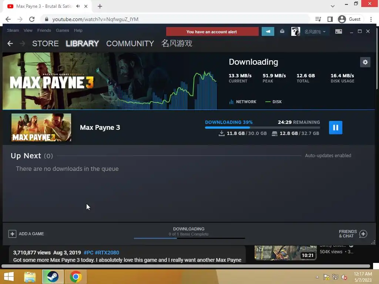The width and height of the screenshot is (379, 284).
Task: Click the ADD A GAME plus icon
Action: point(12,234)
